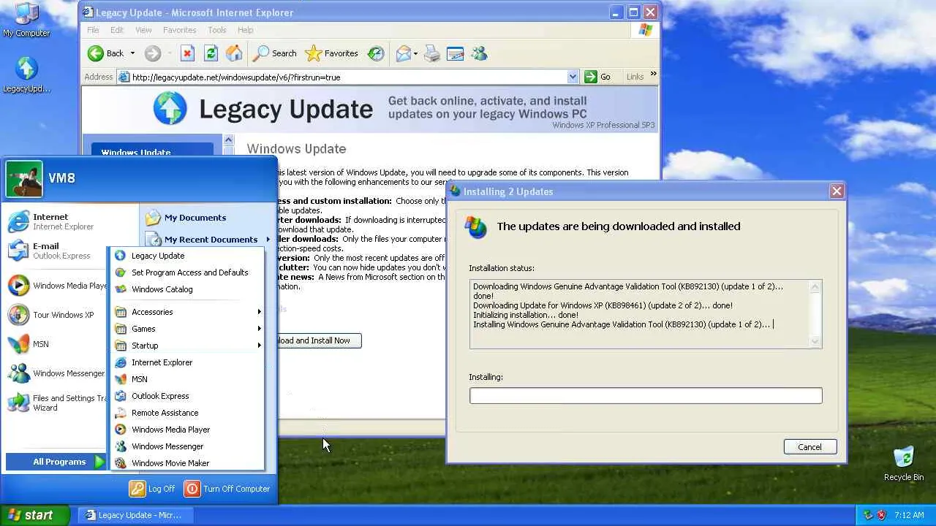Select the Recycle Bin on the desktop
This screenshot has height=526, width=936.
(904, 463)
